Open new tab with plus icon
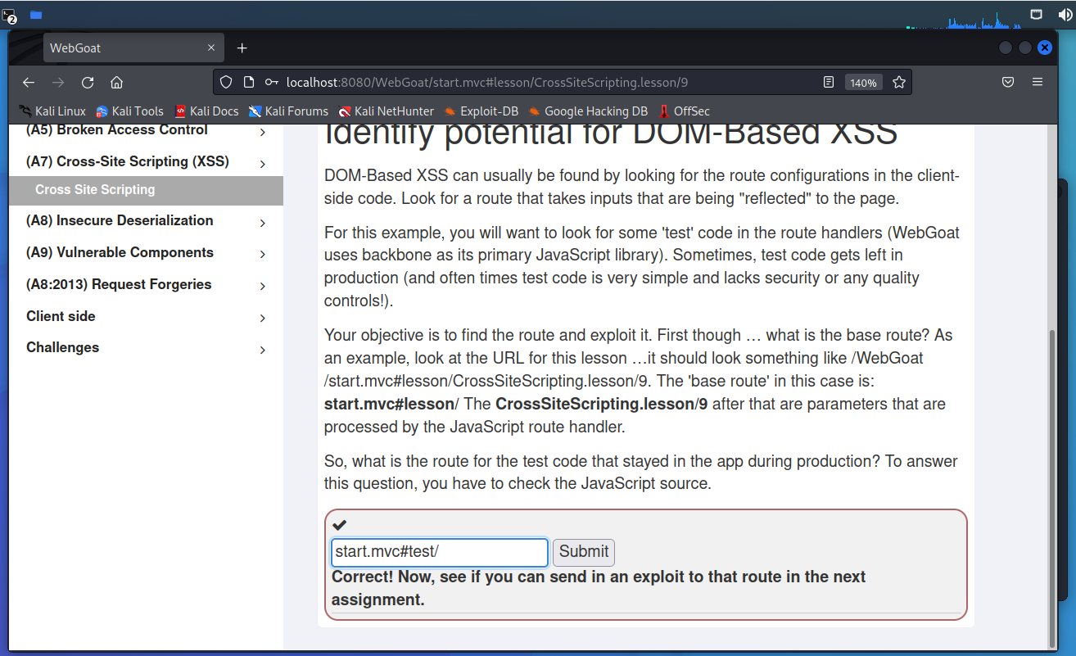Screen dimensions: 1076x656 coord(242,48)
